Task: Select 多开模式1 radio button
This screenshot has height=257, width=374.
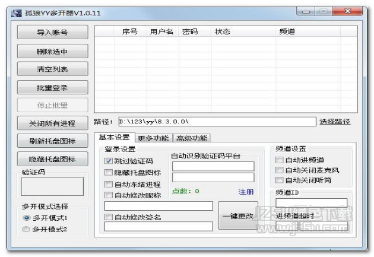Action: pos(26,218)
